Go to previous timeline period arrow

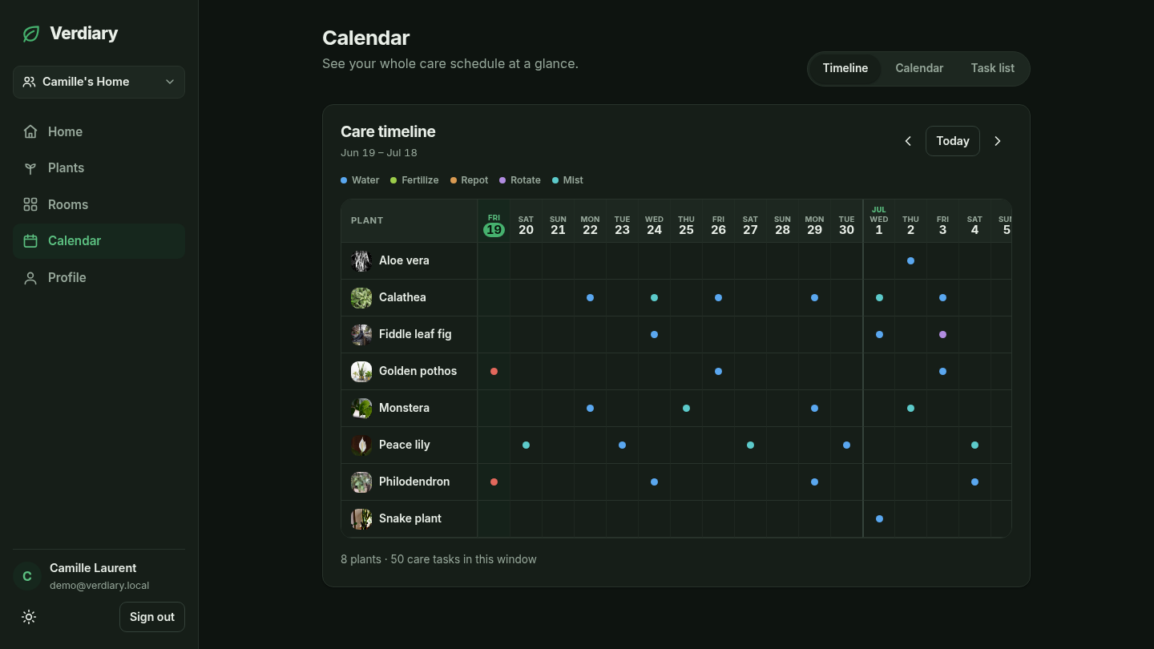click(x=908, y=141)
